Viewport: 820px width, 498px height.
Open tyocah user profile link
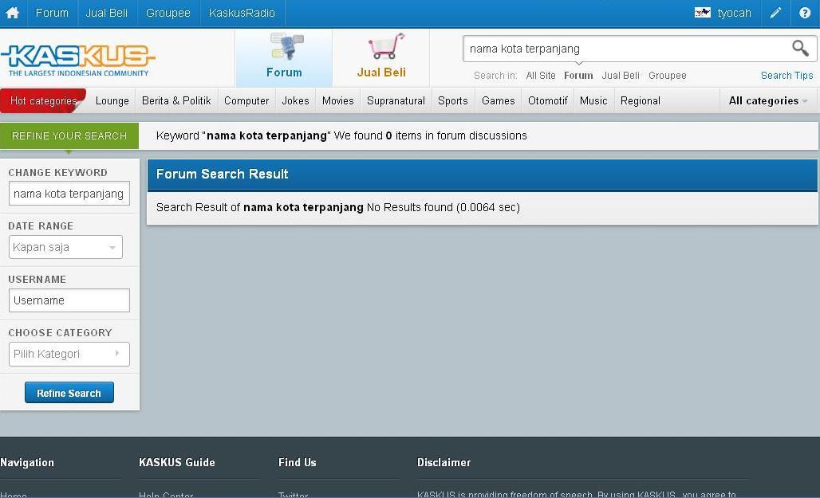(x=734, y=13)
